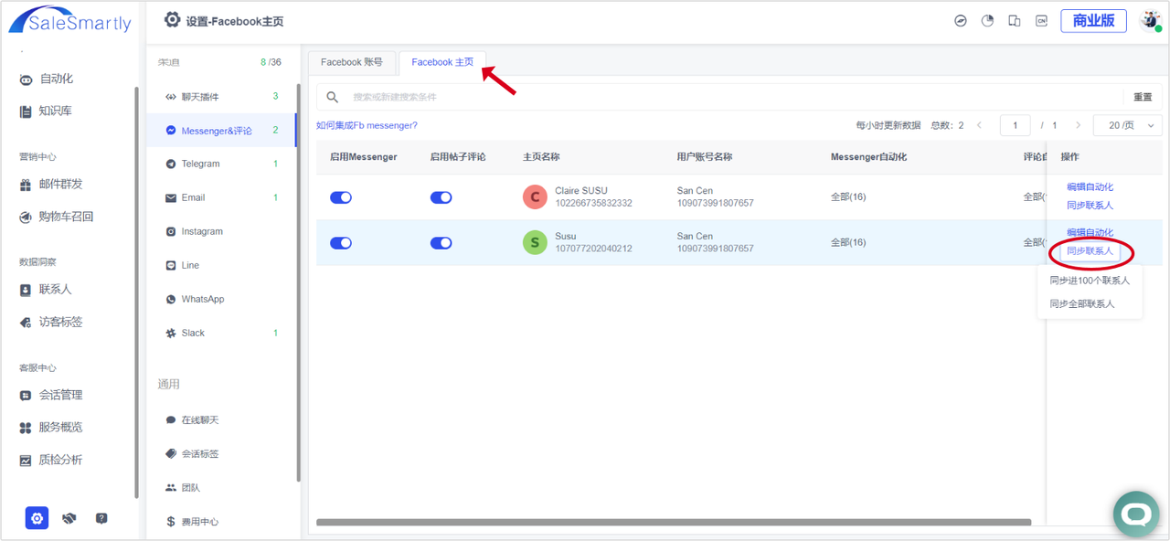Click the horizontal scrollbar under the table
Image resolution: width=1170 pixels, height=541 pixels.
(x=673, y=523)
